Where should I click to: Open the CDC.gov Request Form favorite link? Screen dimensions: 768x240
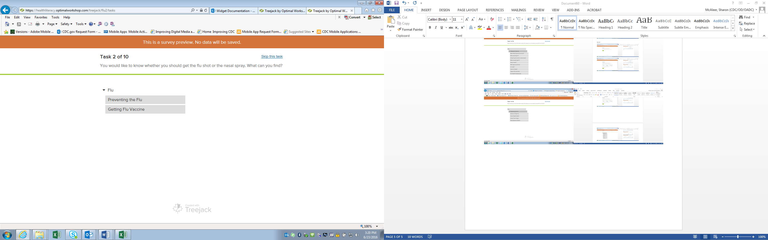pyautogui.click(x=79, y=32)
